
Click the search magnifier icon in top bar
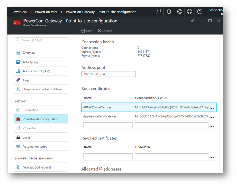pyautogui.click(x=158, y=11)
